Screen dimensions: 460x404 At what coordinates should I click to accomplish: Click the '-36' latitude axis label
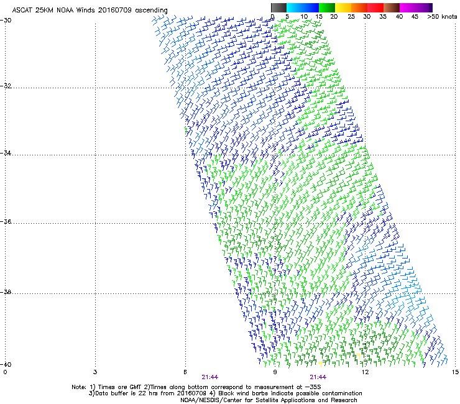6,221
